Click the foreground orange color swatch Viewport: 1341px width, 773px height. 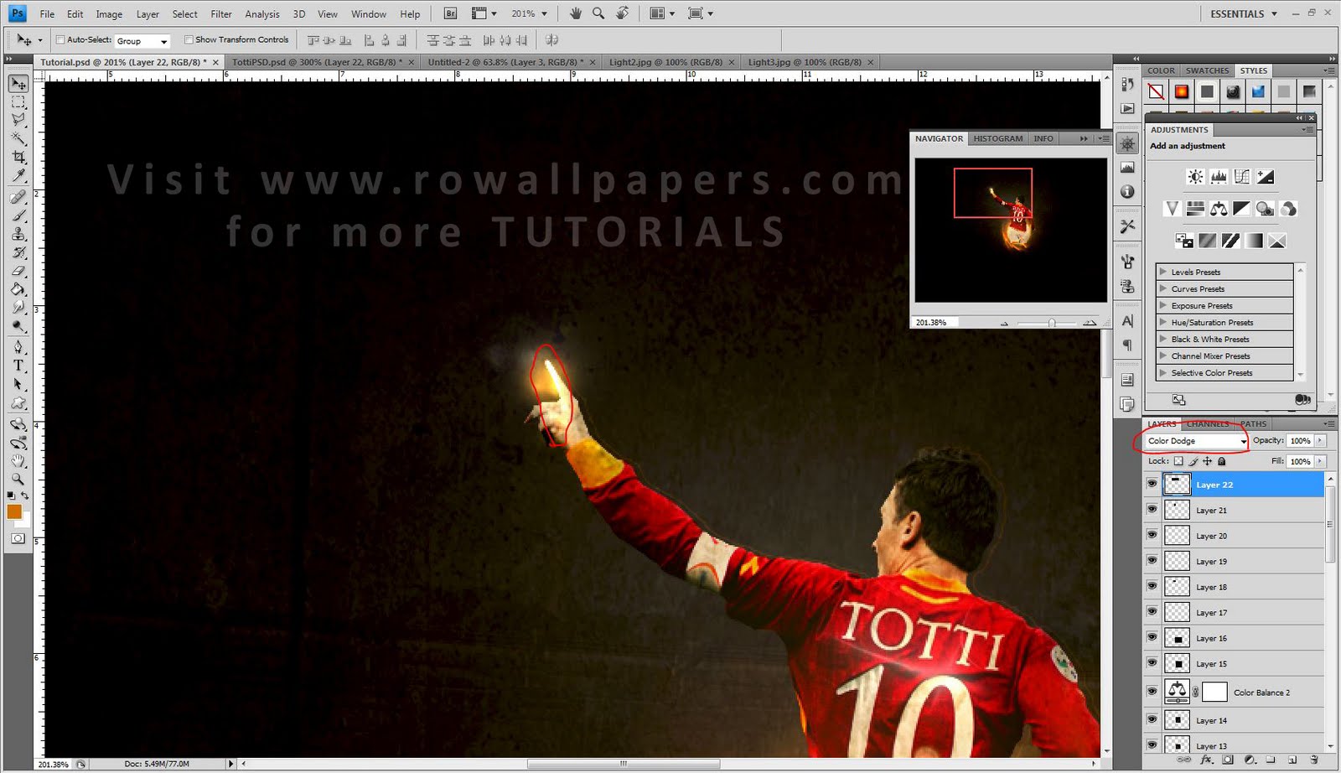14,511
